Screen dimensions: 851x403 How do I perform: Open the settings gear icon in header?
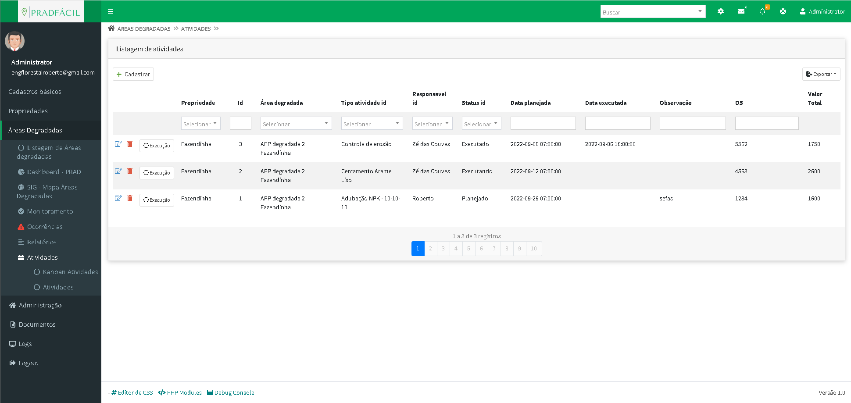720,11
